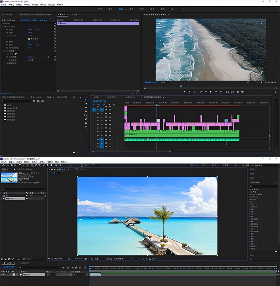Select the After Effects Puppet Pin tool

coord(60,165)
